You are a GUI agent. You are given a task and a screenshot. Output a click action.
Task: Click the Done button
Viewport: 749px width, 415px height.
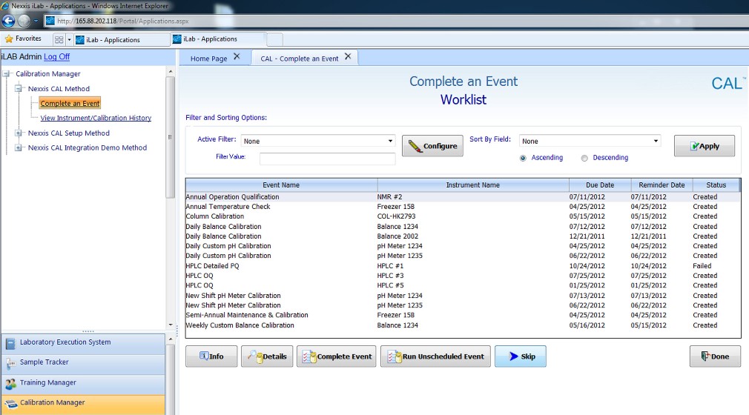pos(715,356)
